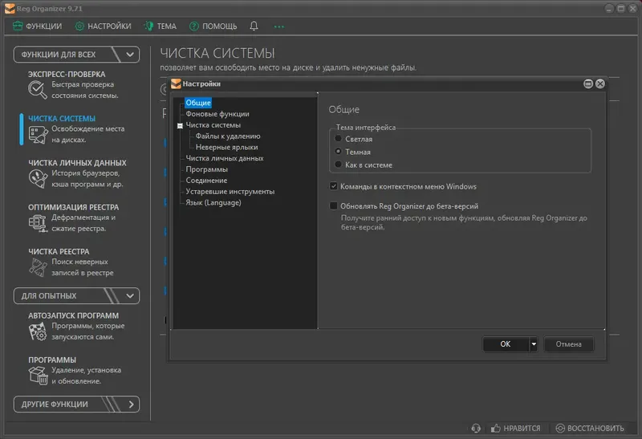Click the green three-dots more icon
The height and width of the screenshot is (439, 642).
[x=278, y=26]
